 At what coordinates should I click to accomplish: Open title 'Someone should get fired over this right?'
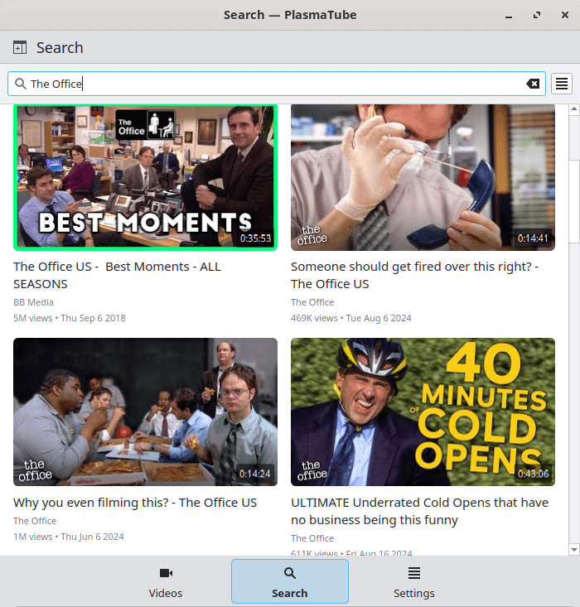tap(414, 275)
